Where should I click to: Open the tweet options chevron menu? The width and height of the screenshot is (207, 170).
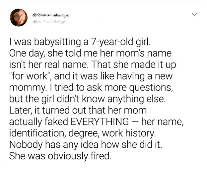click(195, 14)
